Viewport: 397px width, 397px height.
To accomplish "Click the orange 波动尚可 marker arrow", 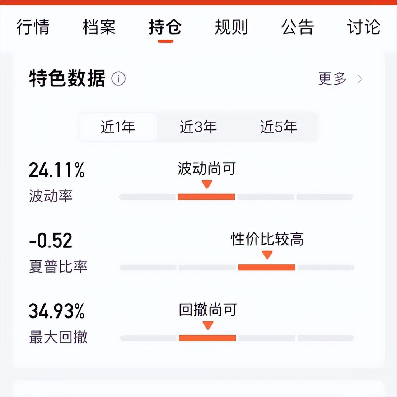I will [x=206, y=184].
